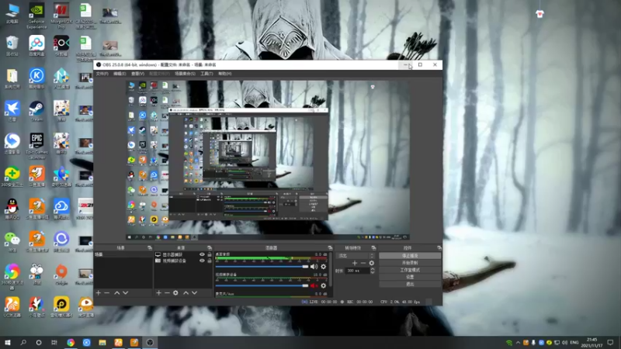Open the 编辑(E) Edit menu
Viewport: 621px width, 349px height.
click(x=120, y=74)
